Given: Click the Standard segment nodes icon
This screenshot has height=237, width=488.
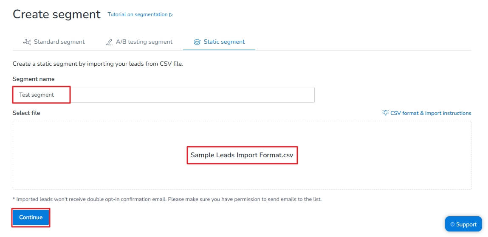Looking at the screenshot, I should click(x=27, y=42).
